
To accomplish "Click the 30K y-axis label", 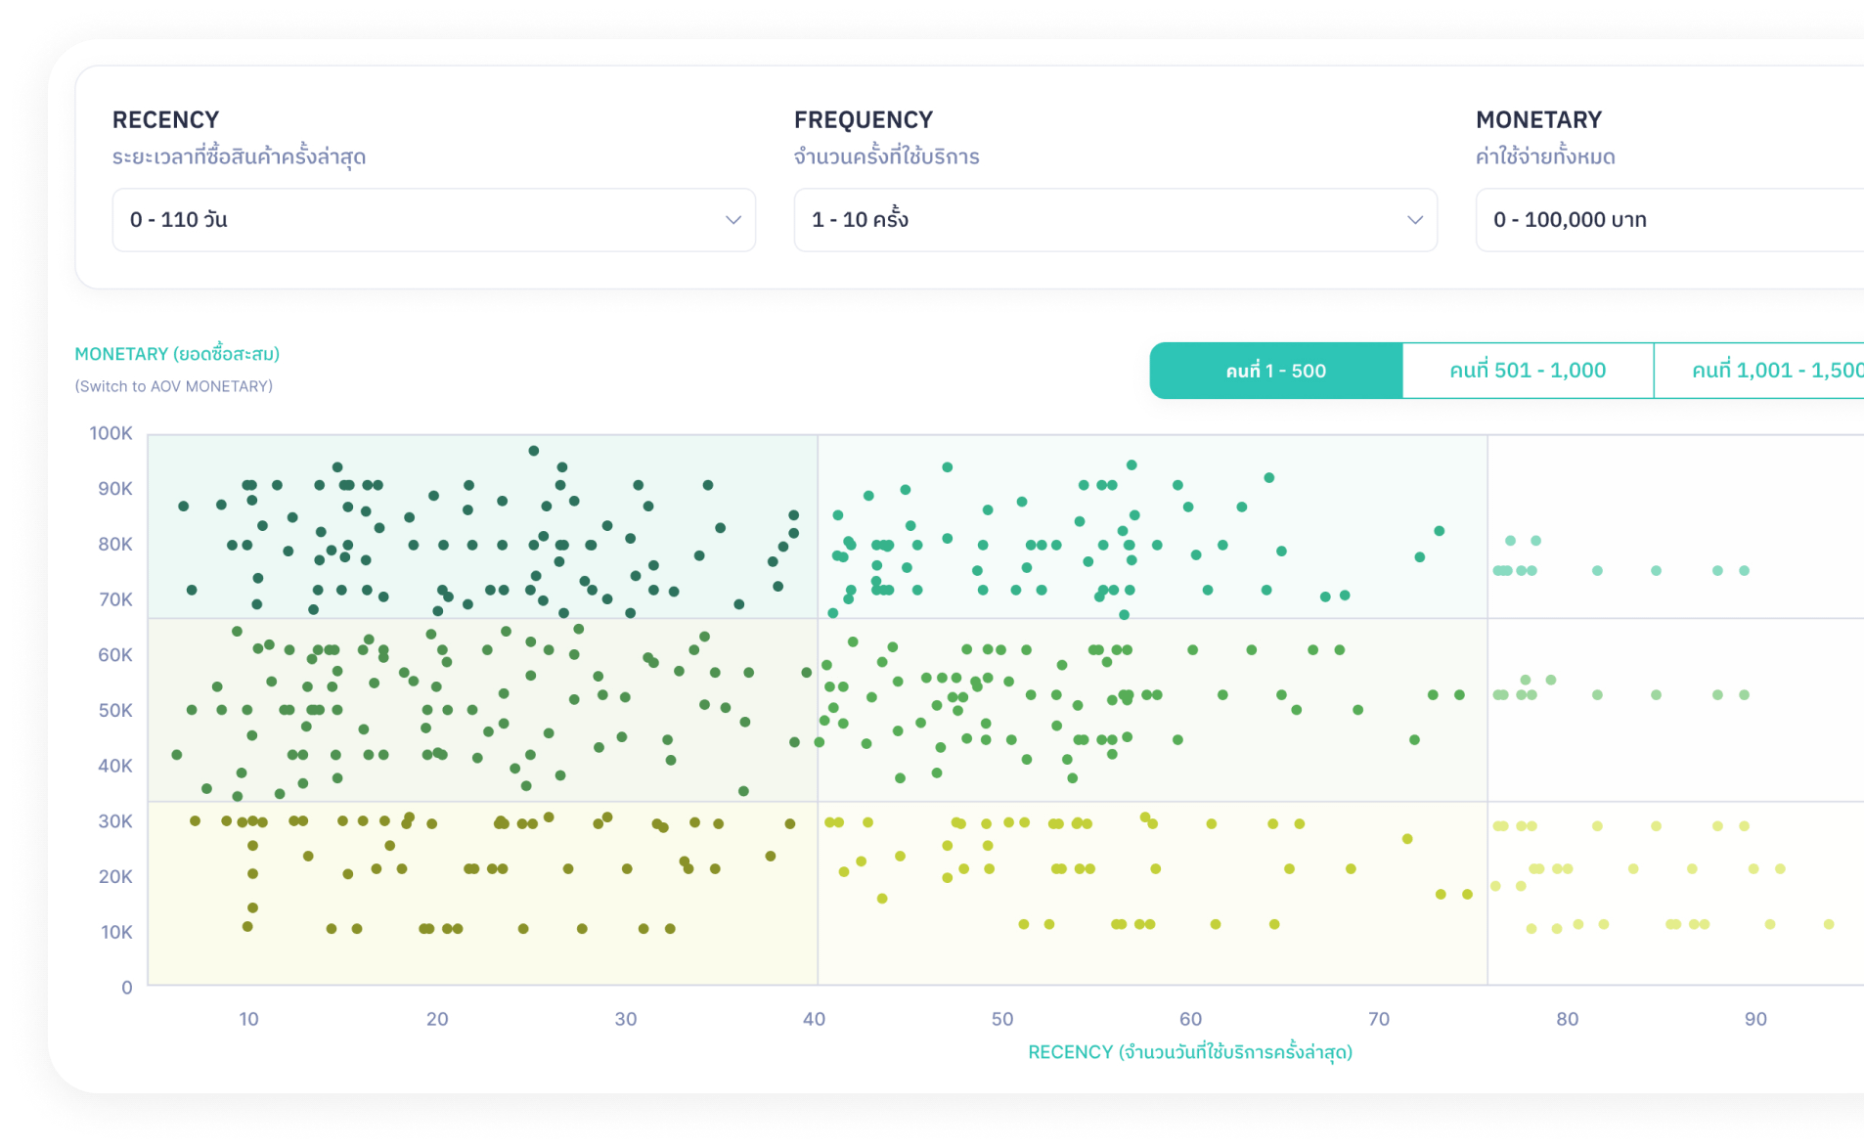I will pyautogui.click(x=115, y=821).
